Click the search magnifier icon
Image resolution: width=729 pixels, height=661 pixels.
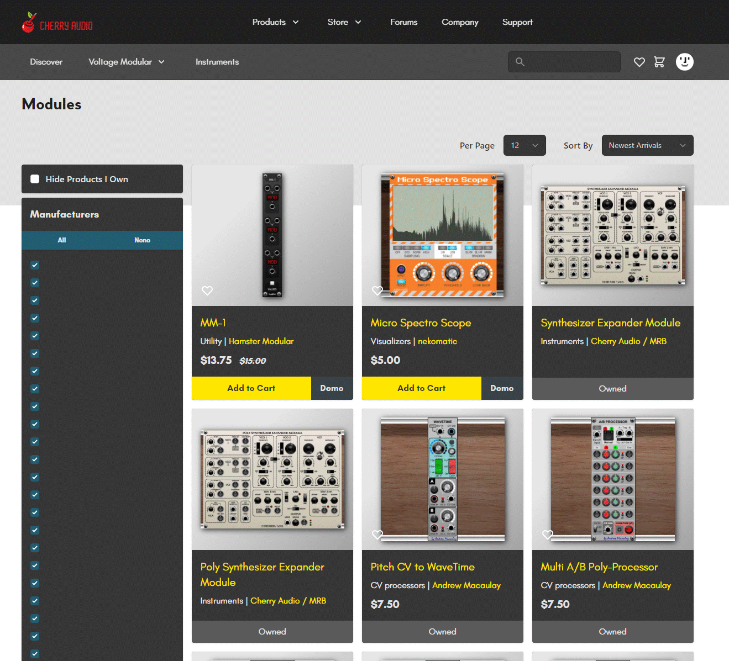520,62
